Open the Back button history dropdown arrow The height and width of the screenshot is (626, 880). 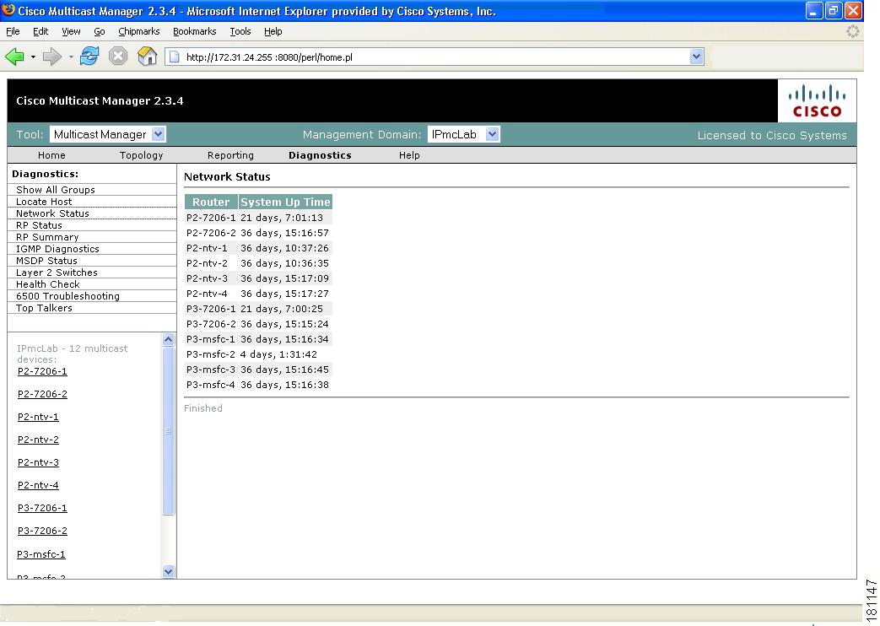tap(33, 57)
